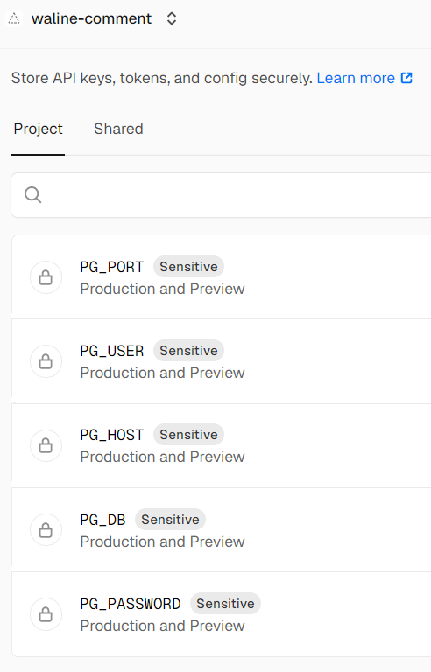Switch to the Project tab
431x672 pixels.
(x=39, y=129)
